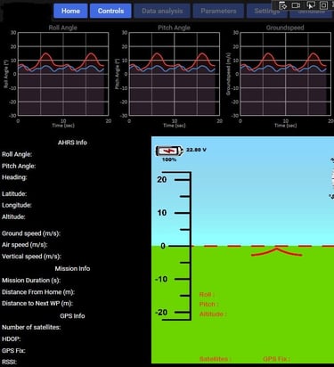Click the Distance From Home (m): label

point(38,292)
